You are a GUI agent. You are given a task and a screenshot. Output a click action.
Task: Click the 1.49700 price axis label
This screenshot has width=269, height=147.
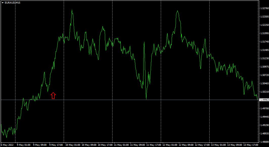(264, 108)
